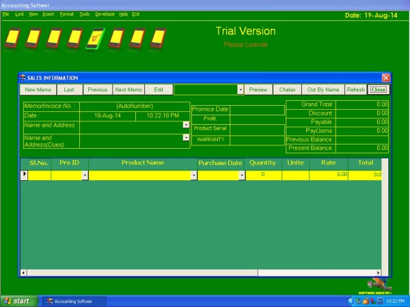This screenshot has height=307, width=410.
Task: Click the Preview button
Action: 258,89
